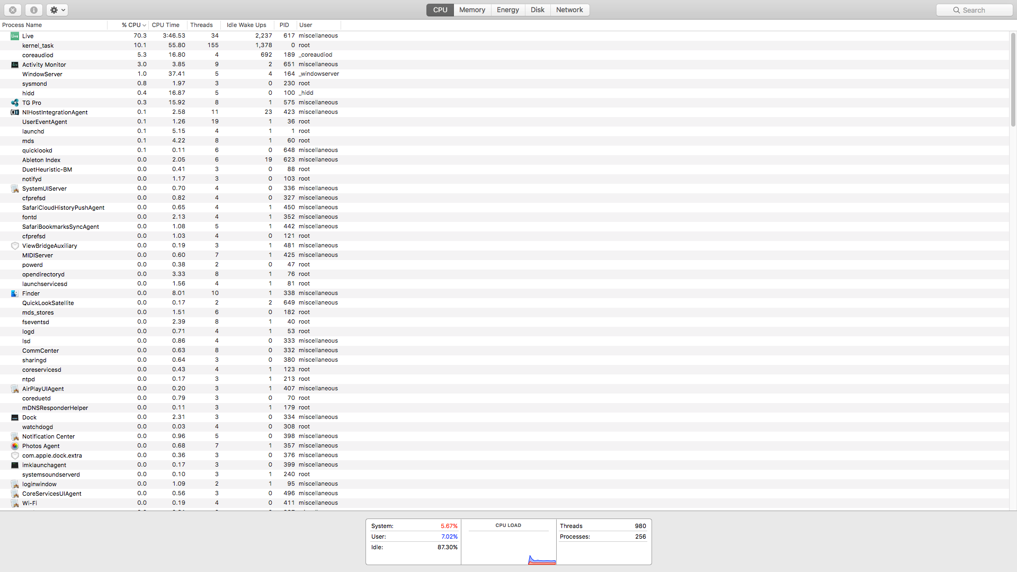Sort by the Process Name column header
The image size is (1017, 572).
click(x=53, y=25)
